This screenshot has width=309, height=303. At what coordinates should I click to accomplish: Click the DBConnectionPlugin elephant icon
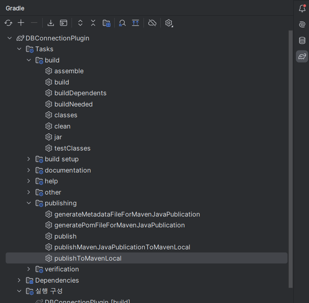[x=20, y=38]
